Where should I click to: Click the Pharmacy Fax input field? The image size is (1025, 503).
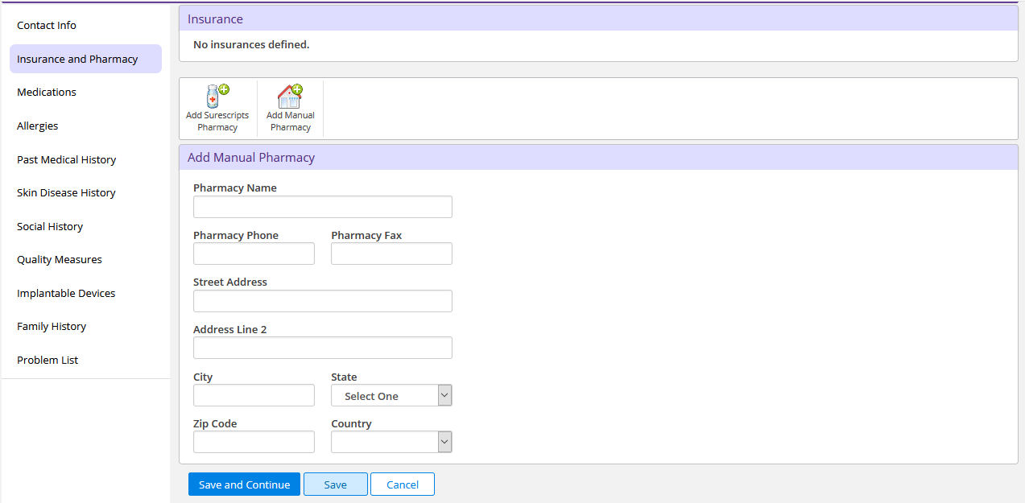pos(391,254)
